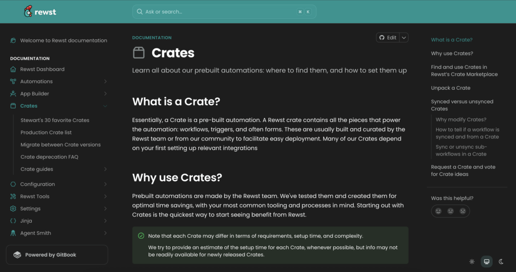Open Stewart's 30 favorite Crates page

pos(55,120)
